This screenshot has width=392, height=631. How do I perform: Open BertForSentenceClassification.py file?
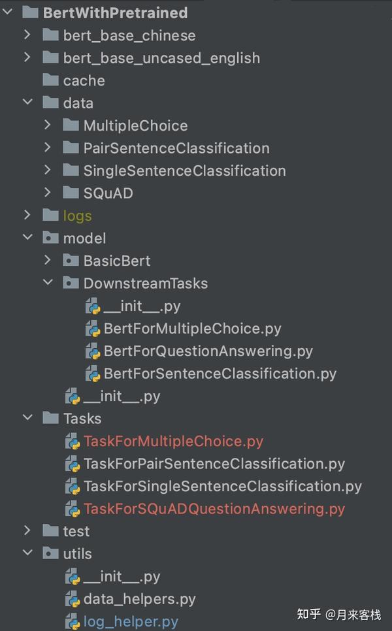[220, 374]
